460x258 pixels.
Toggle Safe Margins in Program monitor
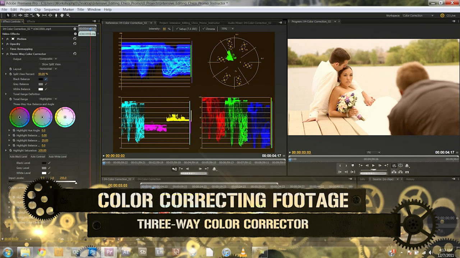400,166
